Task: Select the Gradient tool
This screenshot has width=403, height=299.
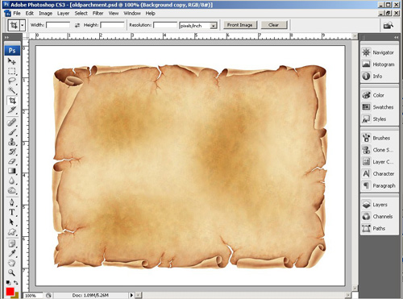Action: coord(11,171)
